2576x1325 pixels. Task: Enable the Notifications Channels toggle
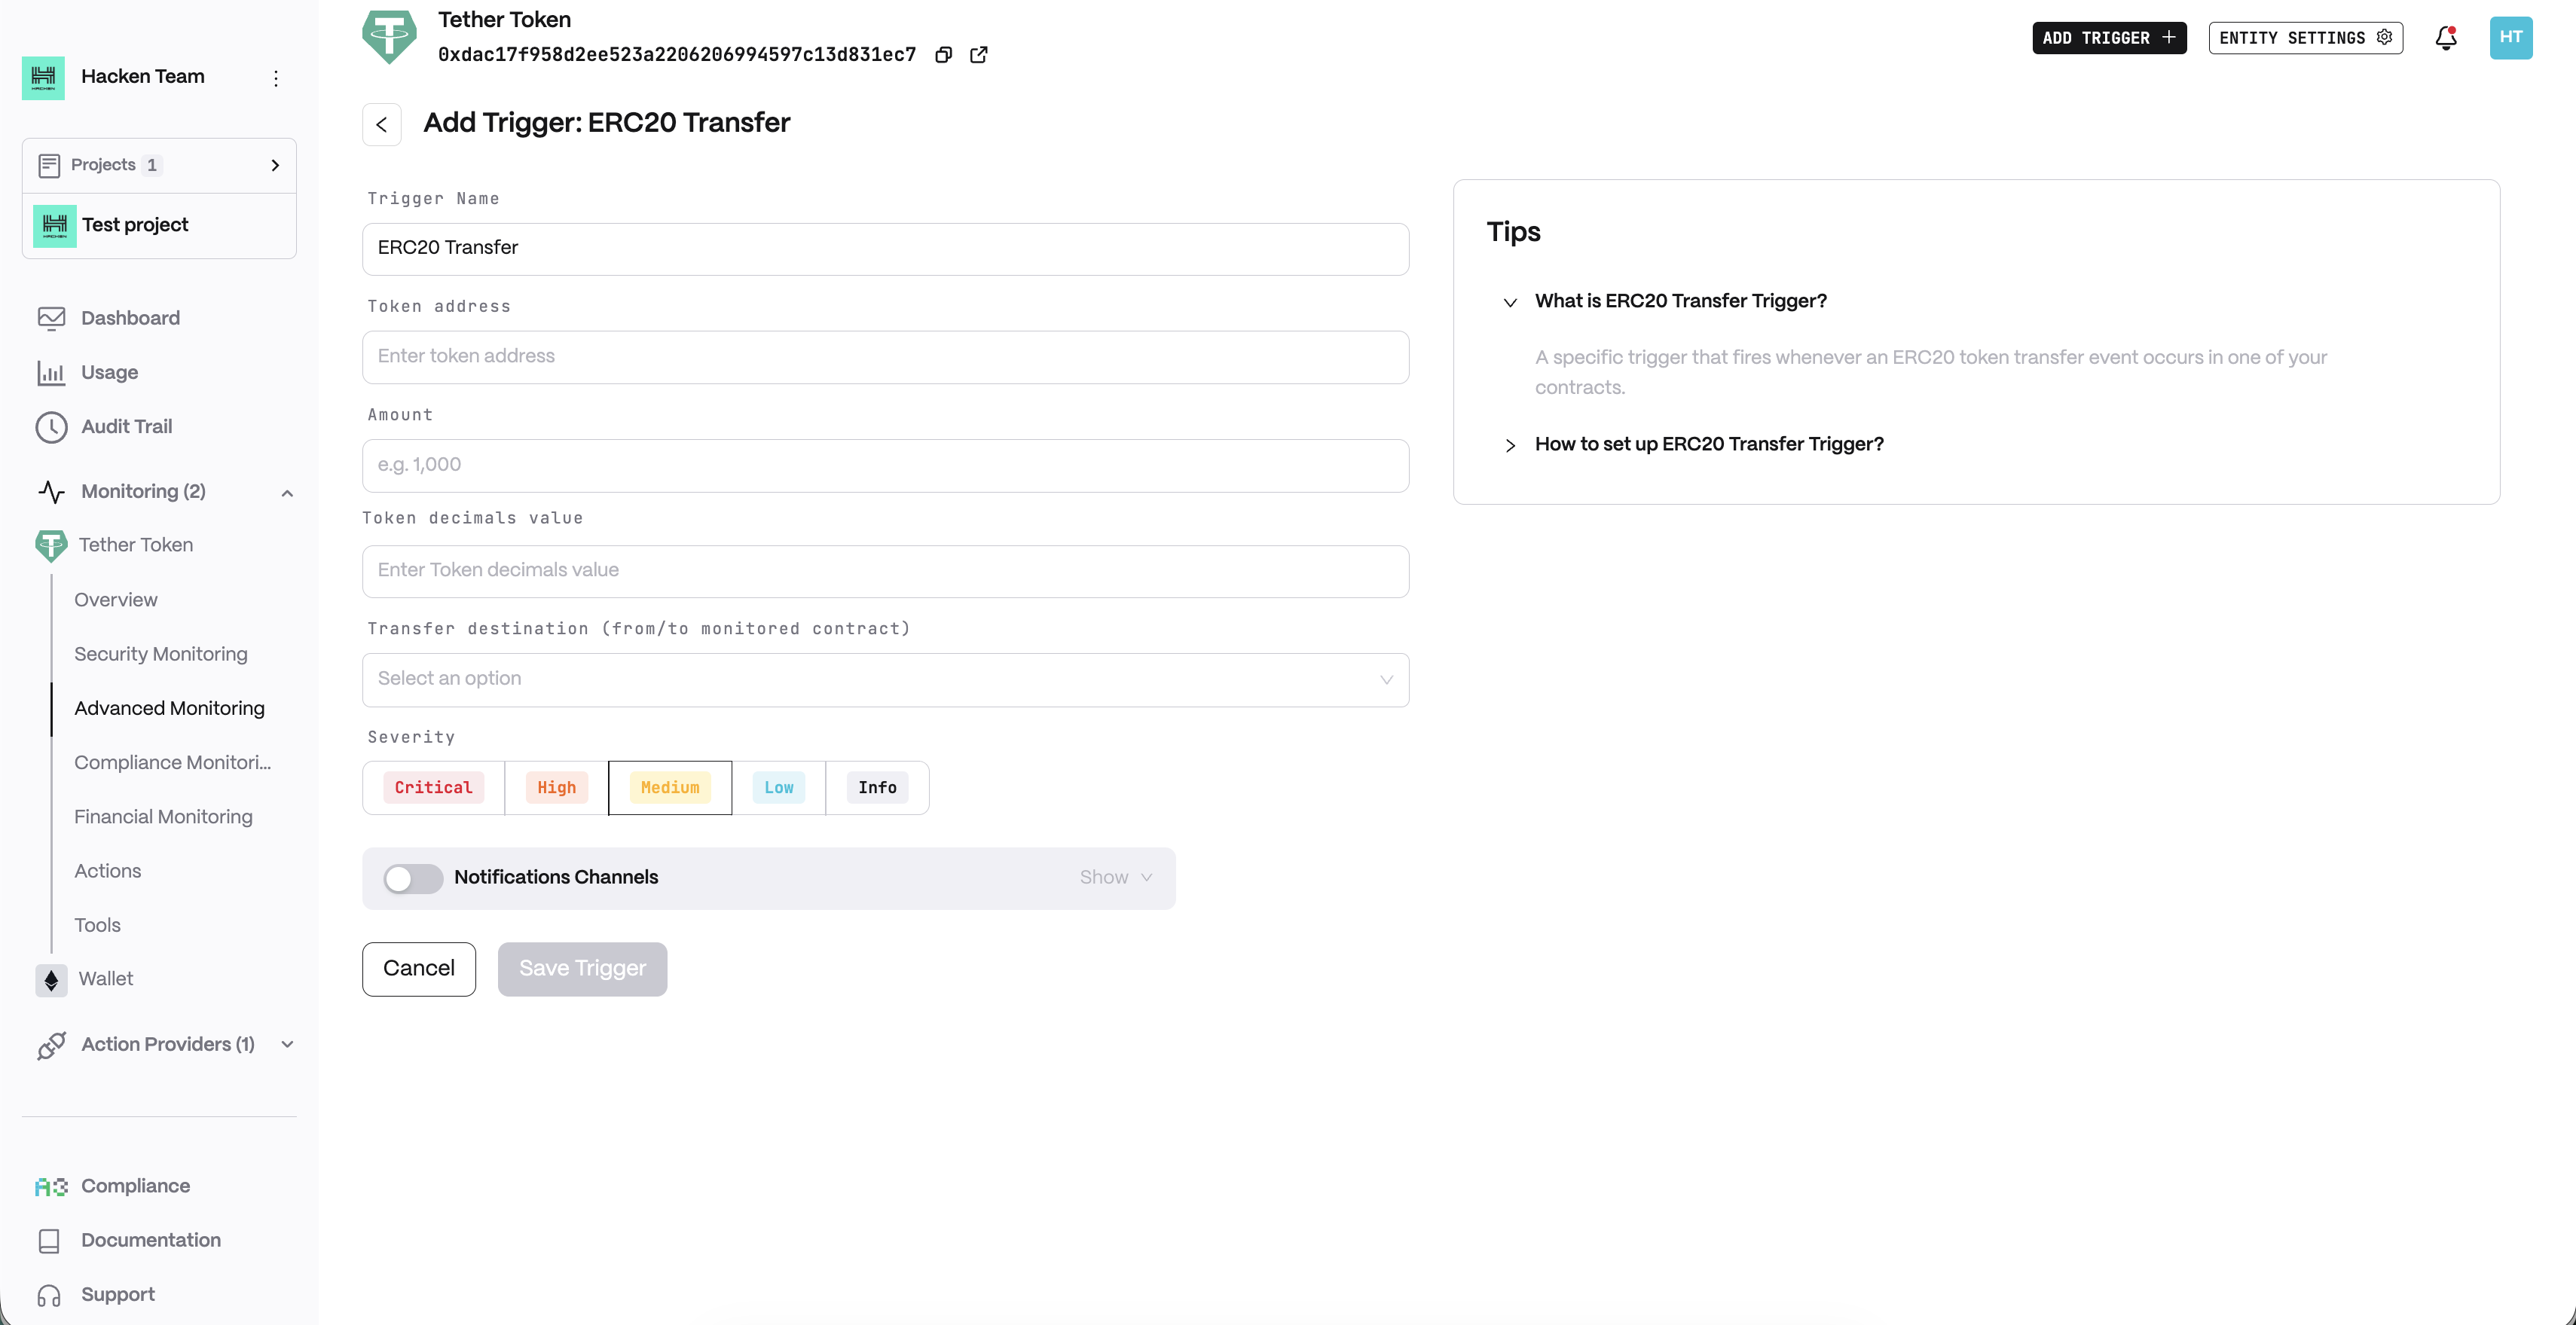coord(413,878)
